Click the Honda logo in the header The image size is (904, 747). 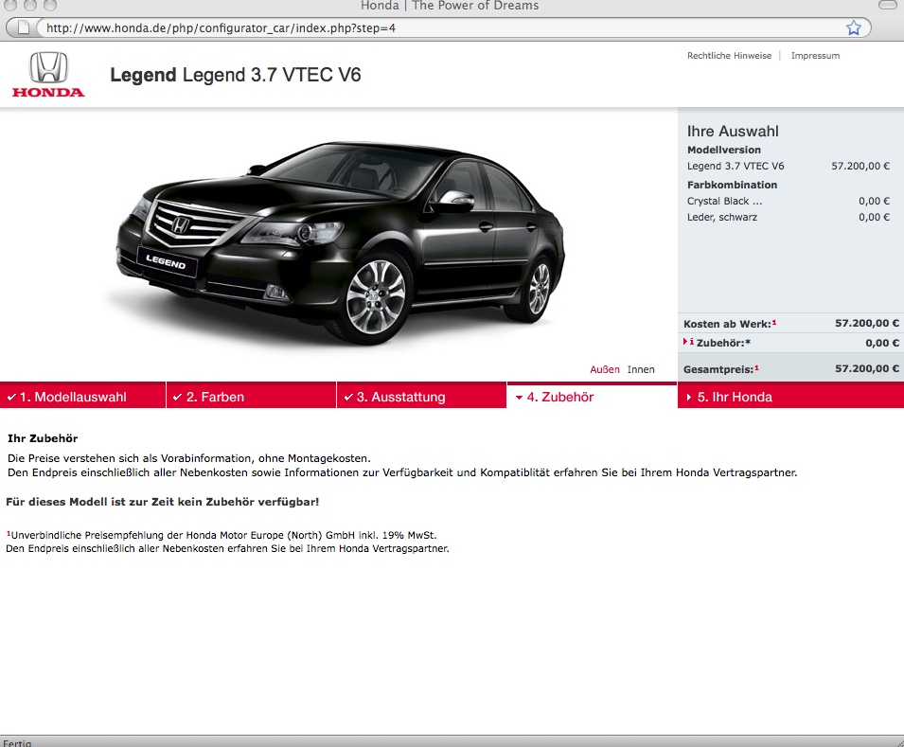coord(48,75)
